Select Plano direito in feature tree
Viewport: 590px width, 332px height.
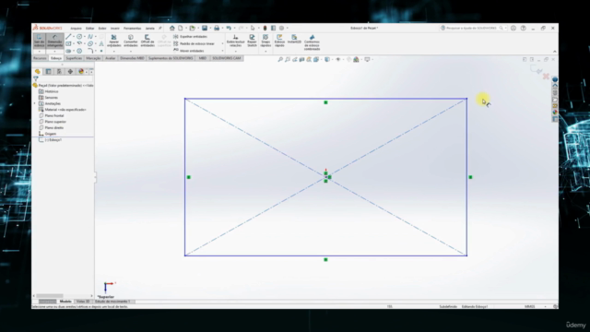pos(53,127)
